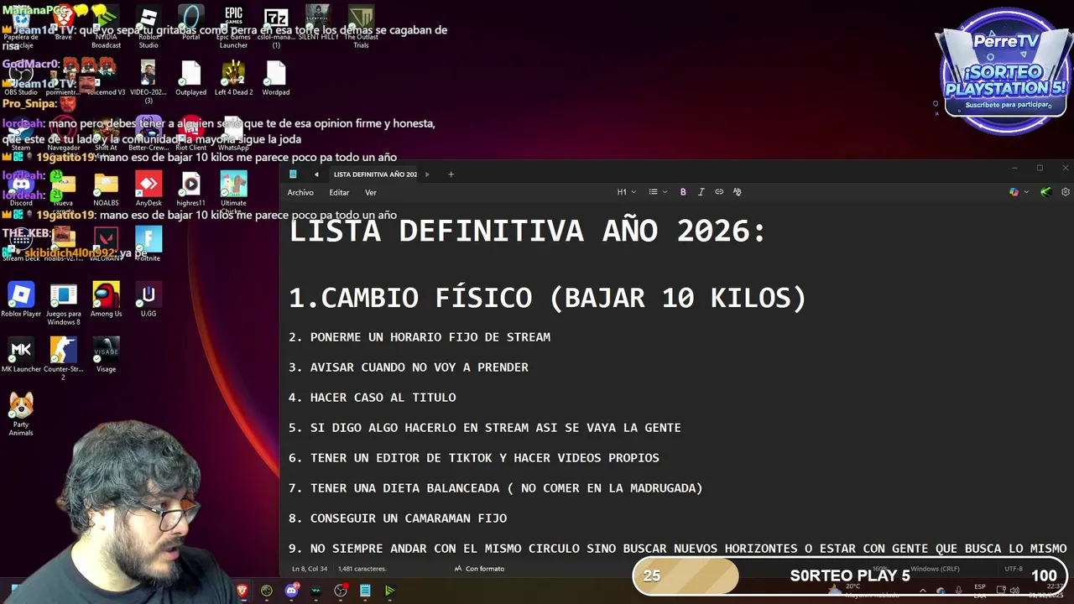The width and height of the screenshot is (1074, 604).
Task: Open Notepad from the taskbar
Action: point(365,591)
